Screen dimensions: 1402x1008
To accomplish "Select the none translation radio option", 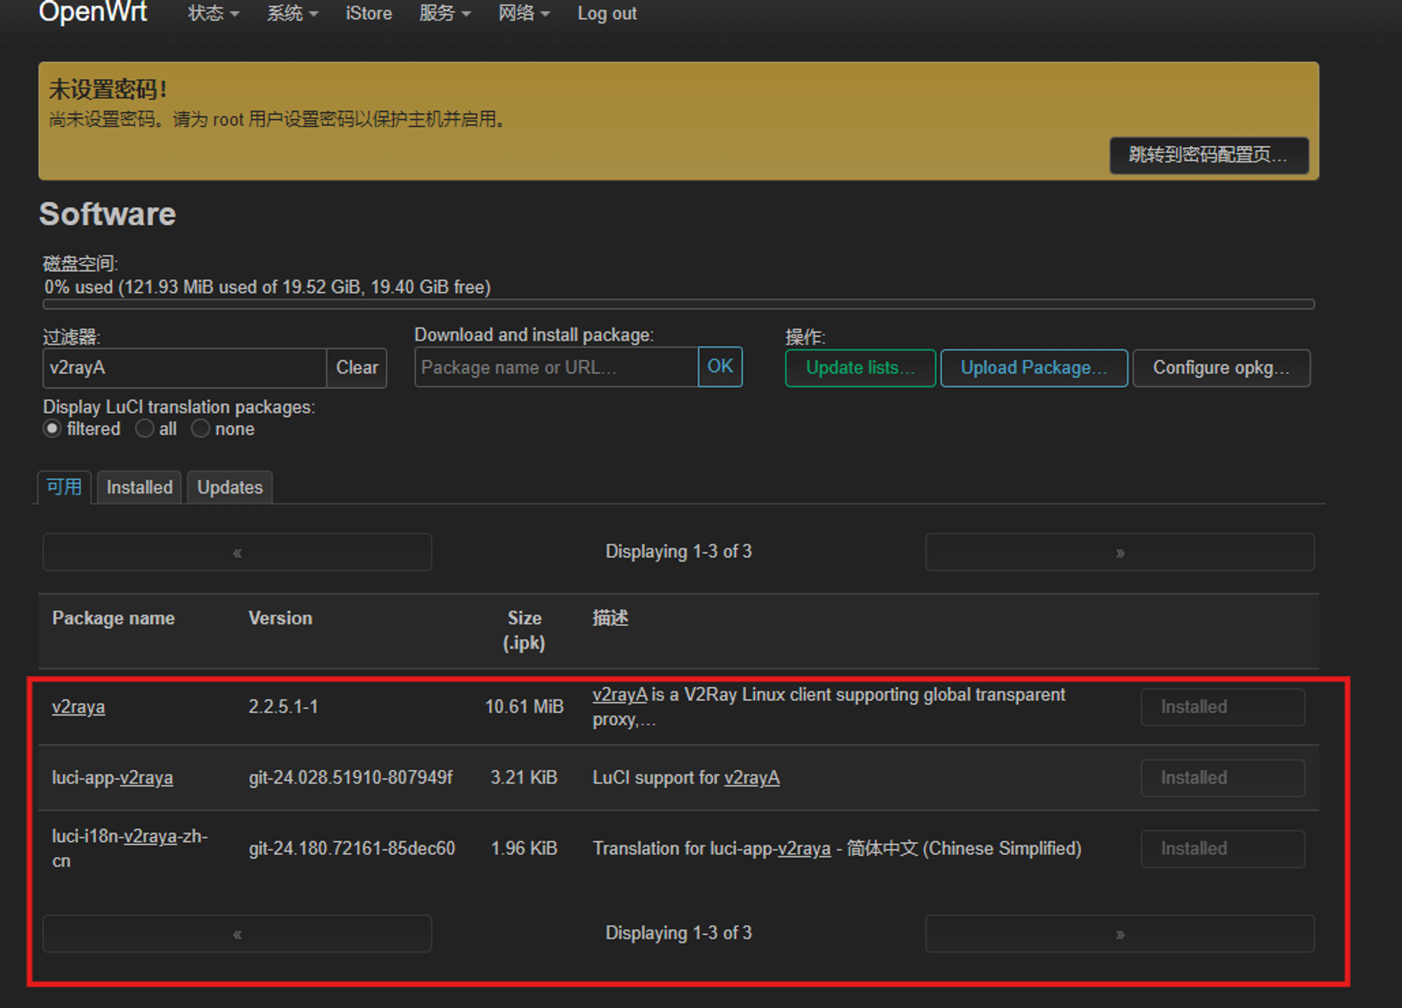I will 200,429.
